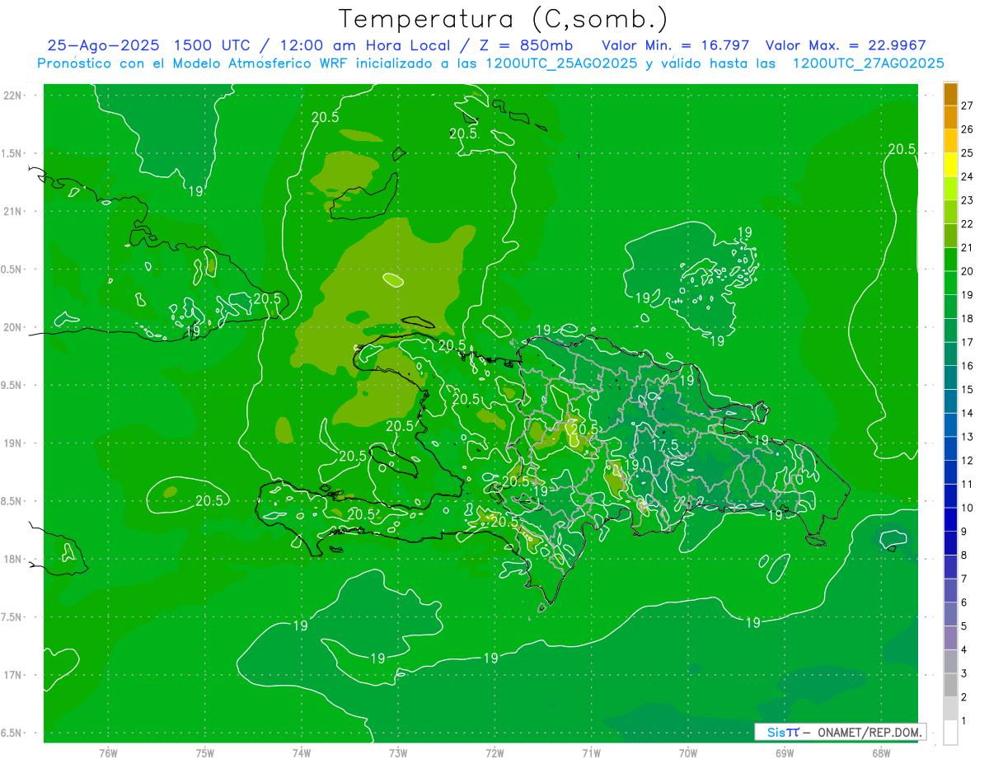Viewport: 989px width, 764px height.
Task: Click the legend value "23"
Action: tap(967, 200)
